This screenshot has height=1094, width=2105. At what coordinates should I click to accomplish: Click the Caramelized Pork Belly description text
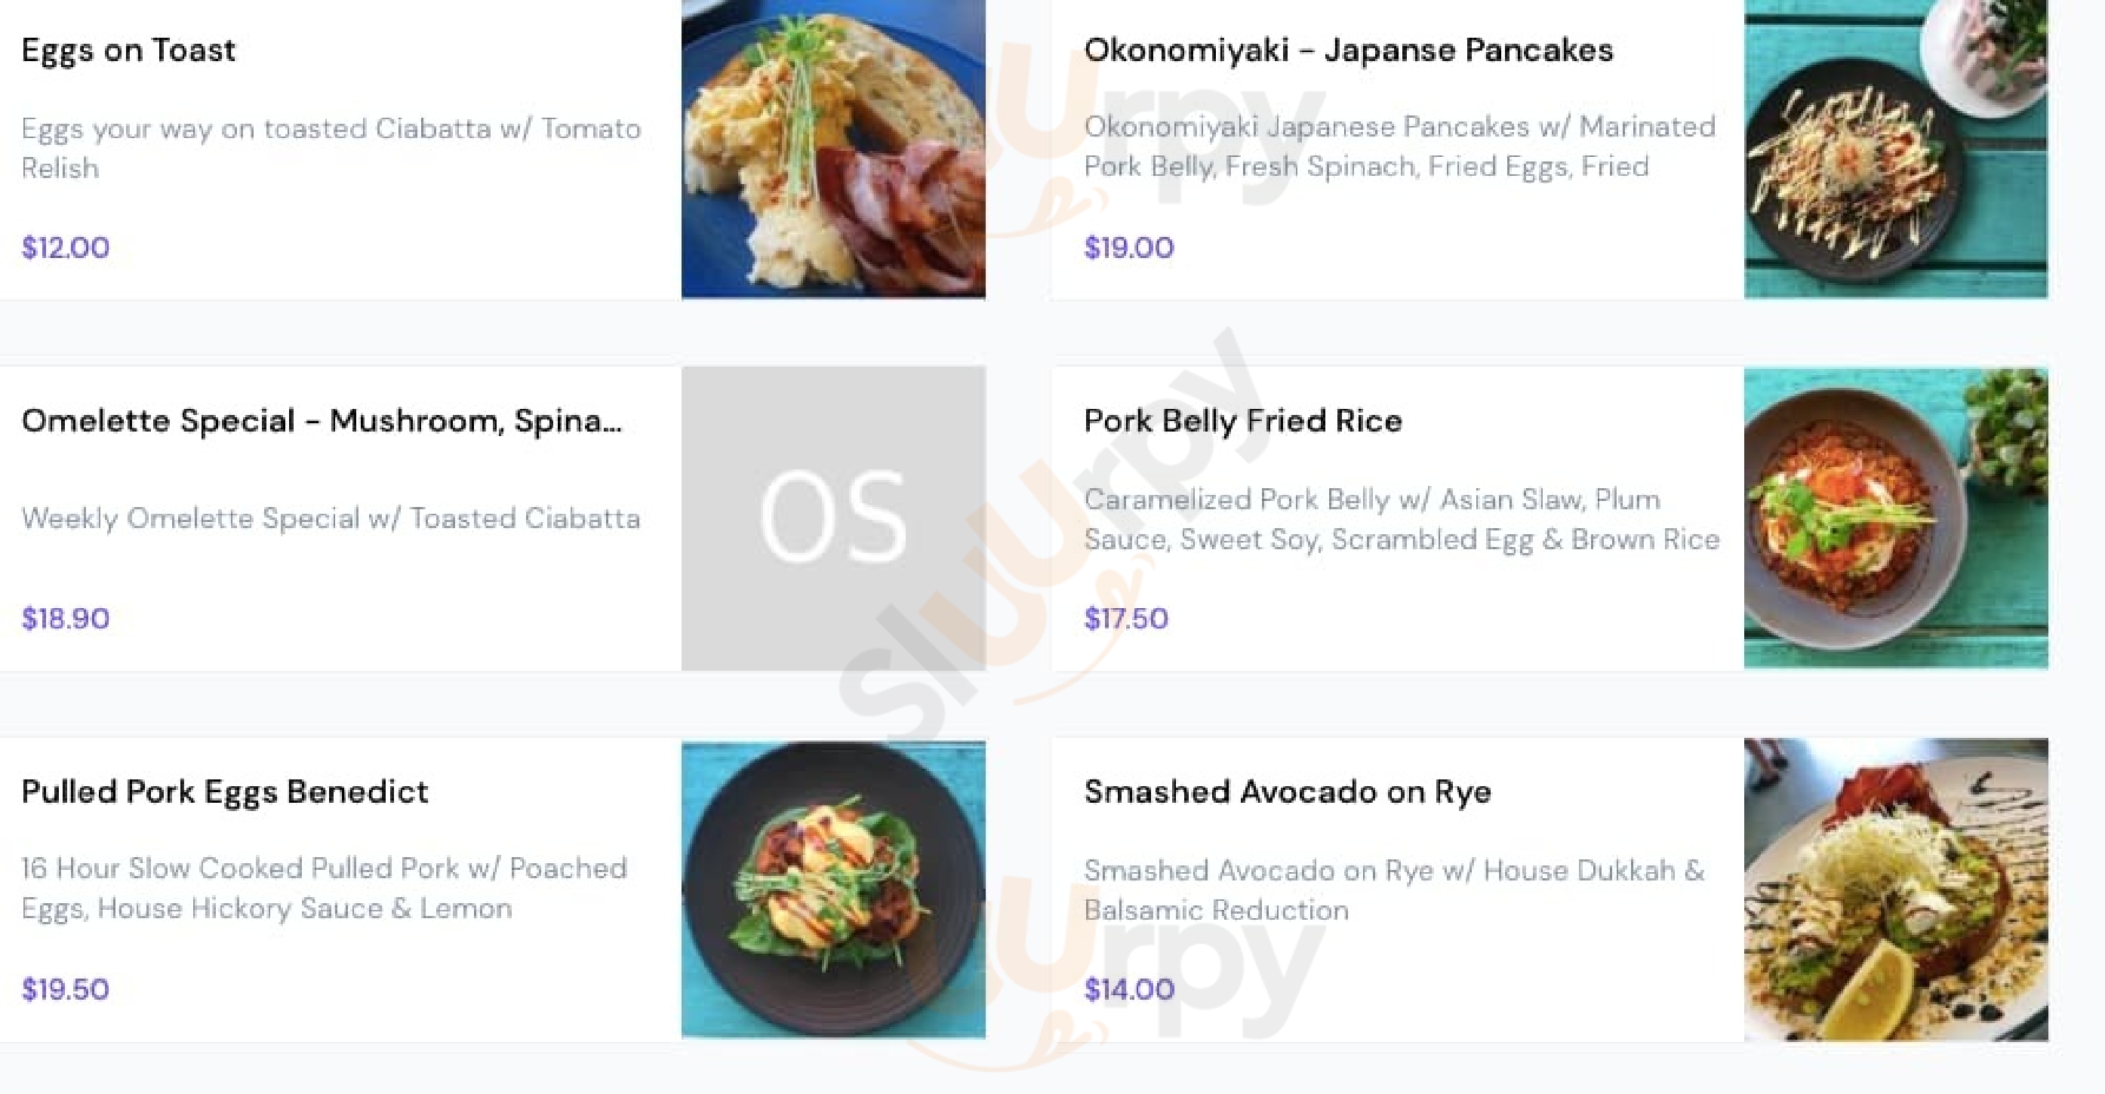click(1402, 519)
